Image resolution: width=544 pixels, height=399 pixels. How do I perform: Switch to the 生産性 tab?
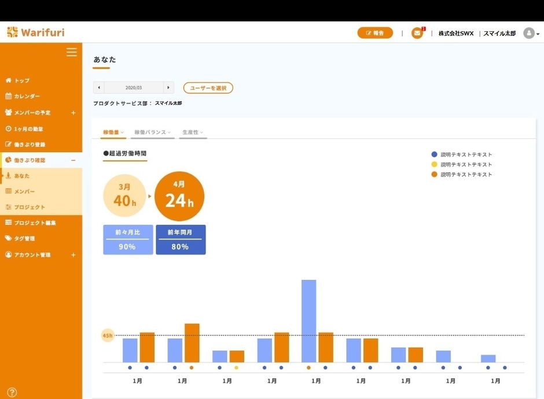[192, 132]
